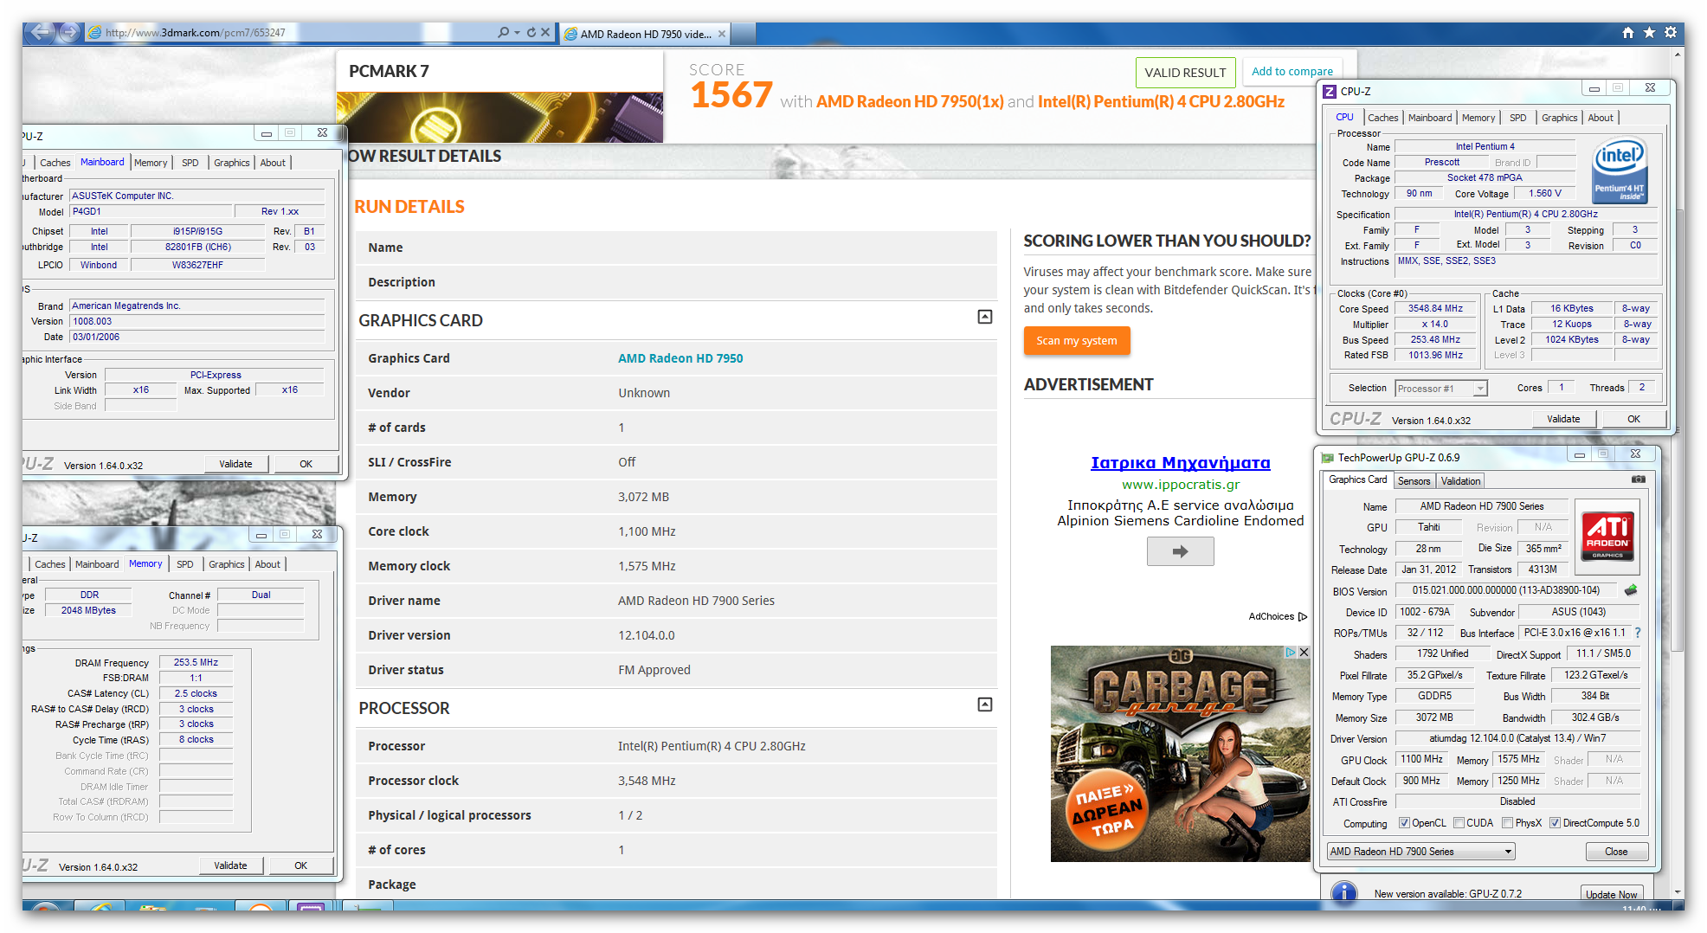Click the IE page icon in address bar
The width and height of the screenshot is (1707, 933).
tap(94, 33)
